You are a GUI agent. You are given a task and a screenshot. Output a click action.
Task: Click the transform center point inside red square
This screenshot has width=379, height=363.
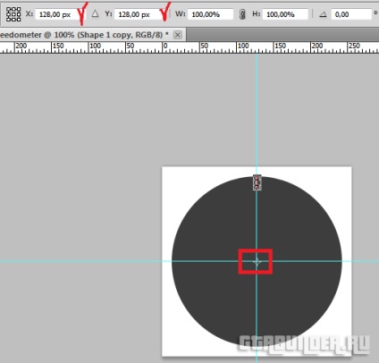click(x=257, y=262)
